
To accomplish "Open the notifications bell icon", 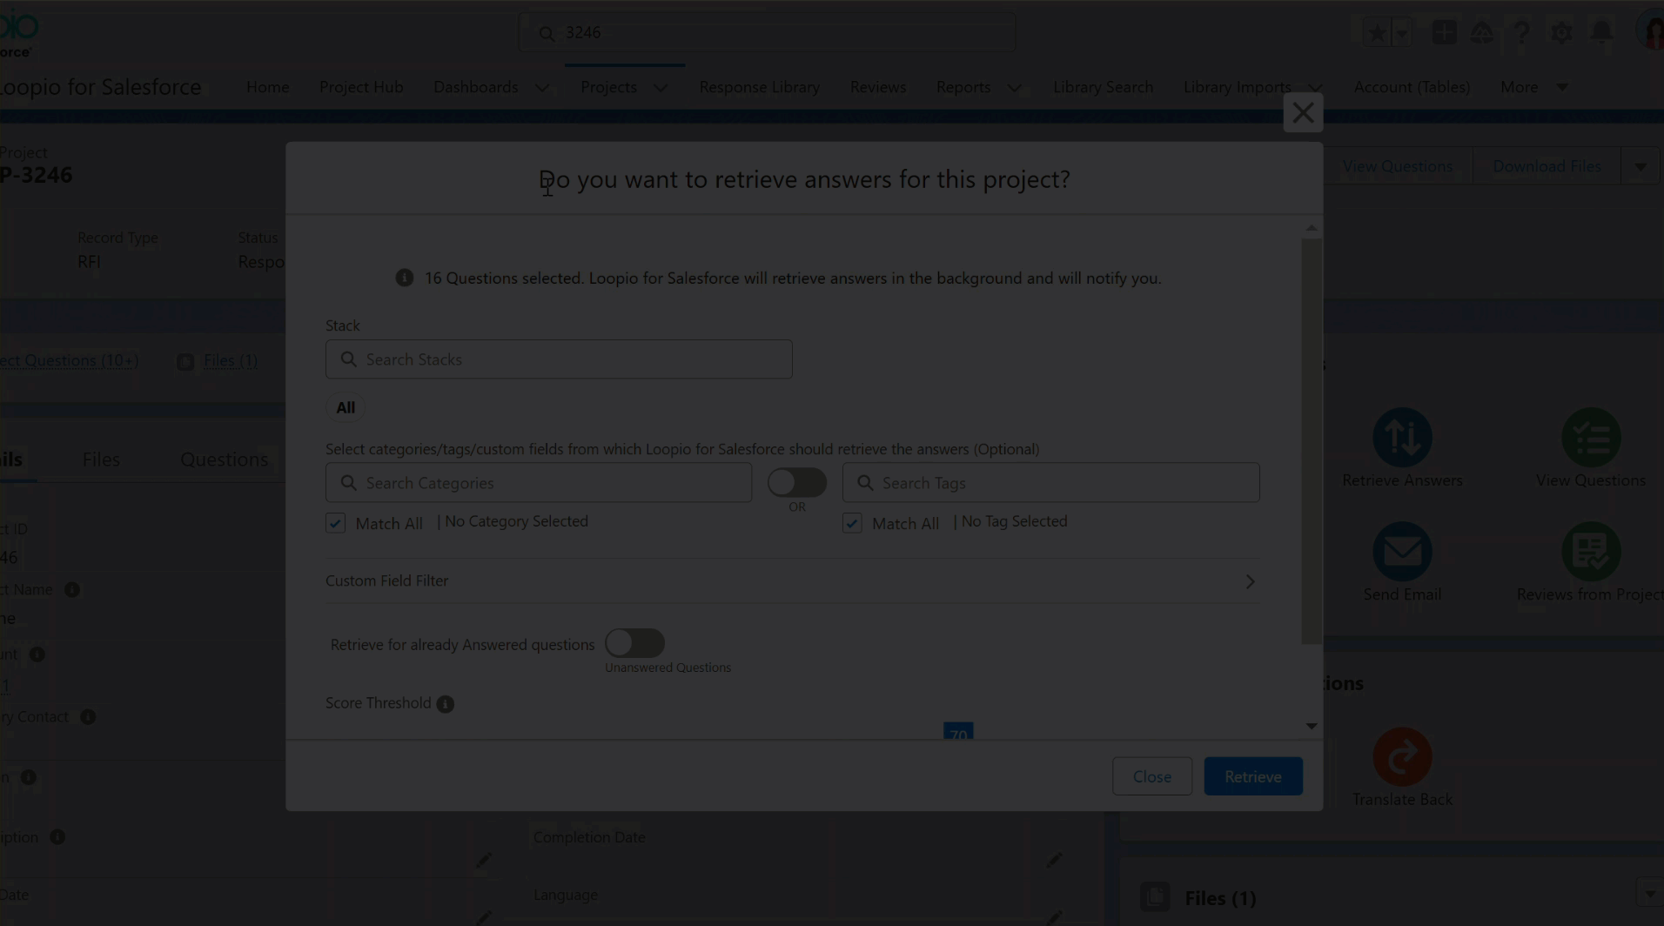I will [x=1601, y=33].
